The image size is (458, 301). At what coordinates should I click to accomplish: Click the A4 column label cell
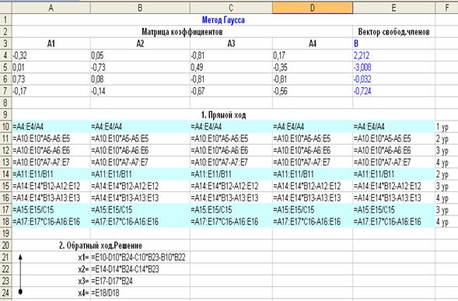point(313,44)
